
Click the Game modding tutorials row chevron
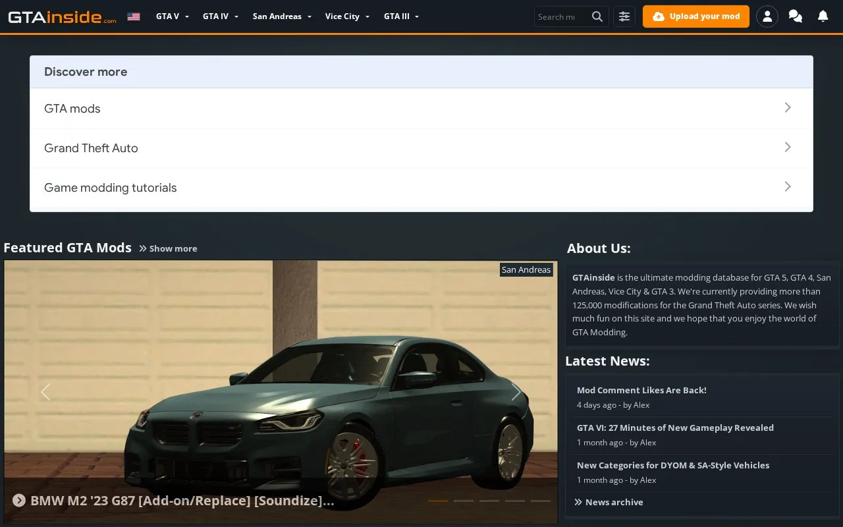pos(788,186)
